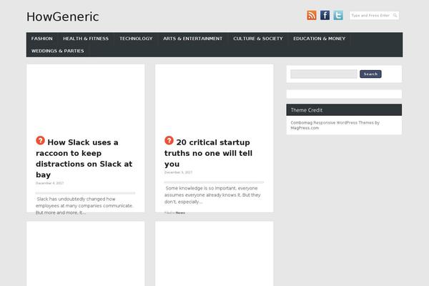Click the sidebar Search button

click(x=370, y=74)
